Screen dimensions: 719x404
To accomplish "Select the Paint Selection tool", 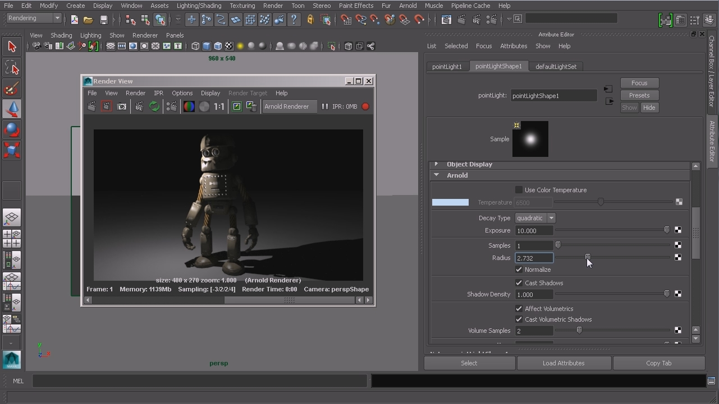I will click(12, 89).
